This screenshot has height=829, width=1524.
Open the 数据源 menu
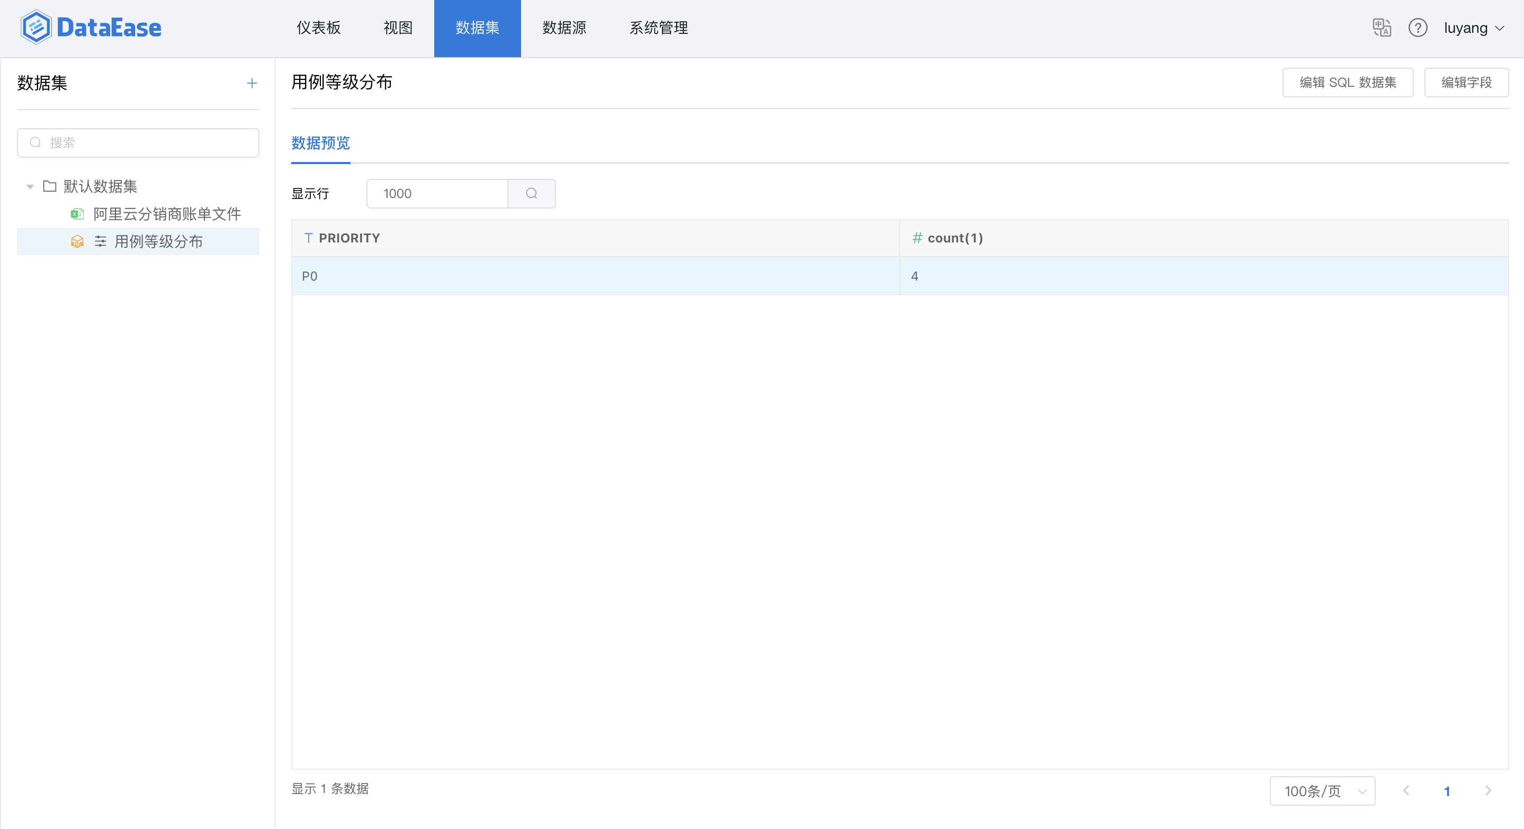(x=564, y=28)
